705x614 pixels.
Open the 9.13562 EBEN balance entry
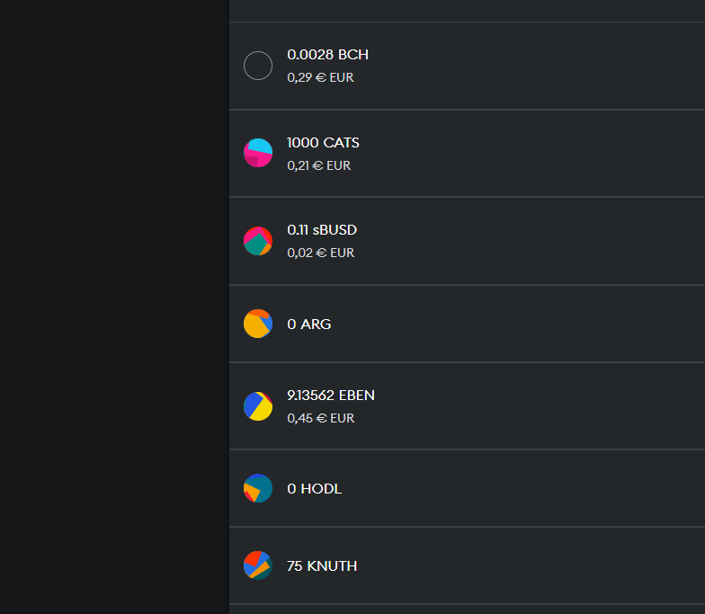pyautogui.click(x=468, y=406)
